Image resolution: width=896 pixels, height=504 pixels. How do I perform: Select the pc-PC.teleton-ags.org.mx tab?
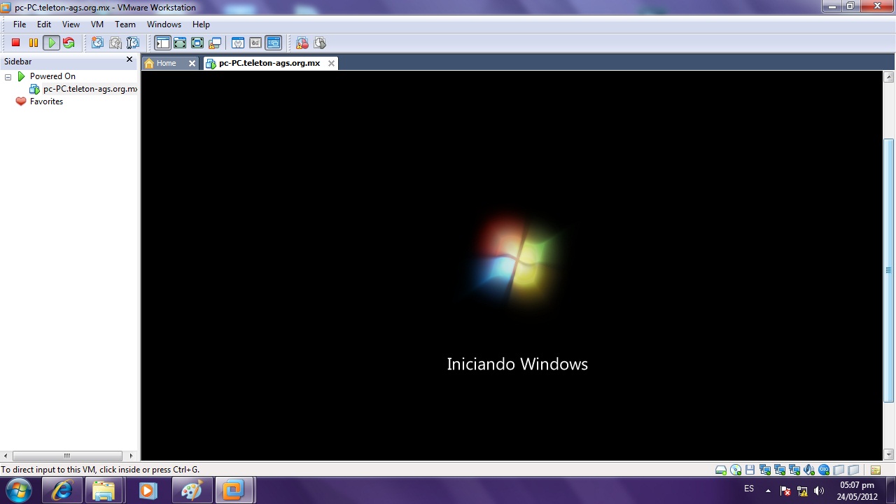[269, 63]
